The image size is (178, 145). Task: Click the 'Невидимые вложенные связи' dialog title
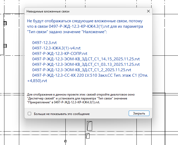48,11
